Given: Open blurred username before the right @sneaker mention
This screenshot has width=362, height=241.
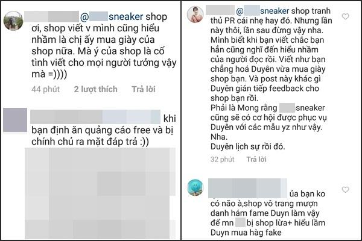Looking at the screenshot, I should click(x=220, y=10).
